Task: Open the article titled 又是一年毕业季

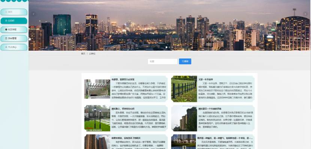Action: pos(206,79)
